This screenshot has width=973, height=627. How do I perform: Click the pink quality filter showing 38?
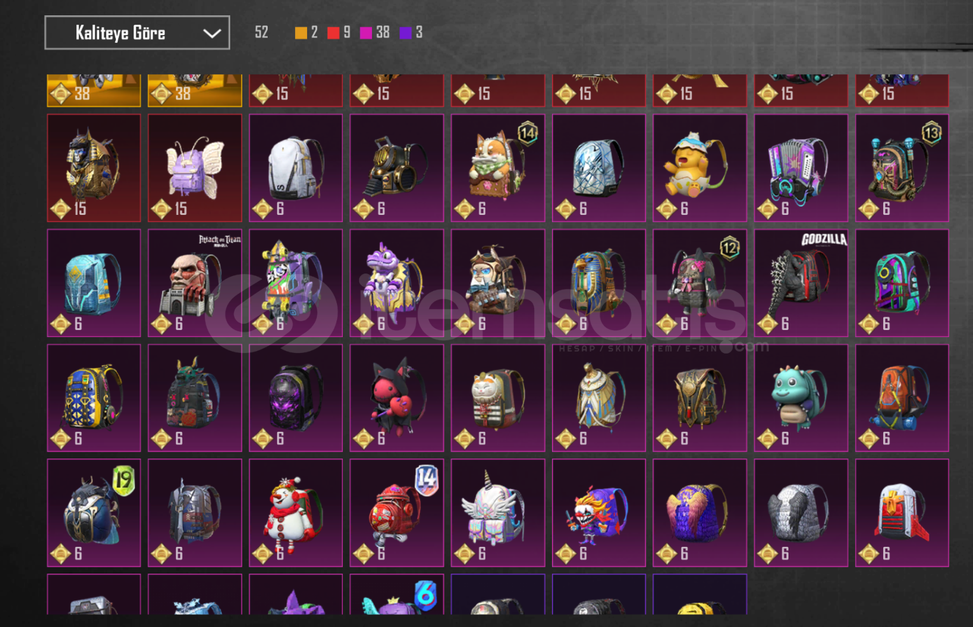375,32
